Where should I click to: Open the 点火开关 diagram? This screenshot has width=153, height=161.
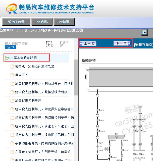(x=22, y=75)
